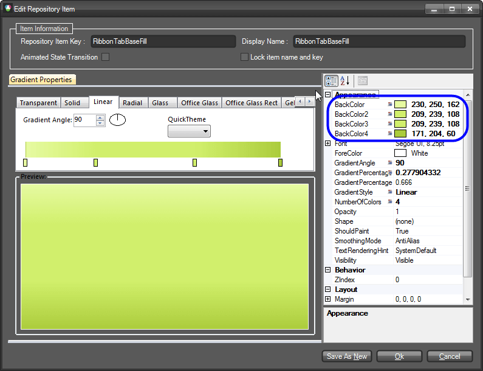Select the last gradient stop marker
This screenshot has width=483, height=371.
(280, 162)
